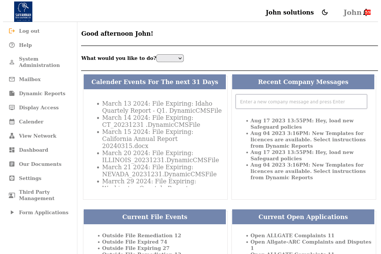
Task: Click Form Applications label
Action: (44, 212)
